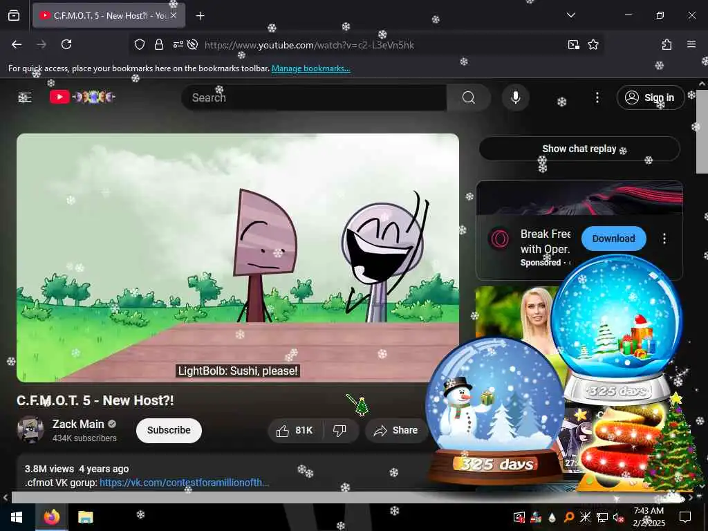
Task: Open Firefox application hamburger menu
Action: click(x=691, y=44)
